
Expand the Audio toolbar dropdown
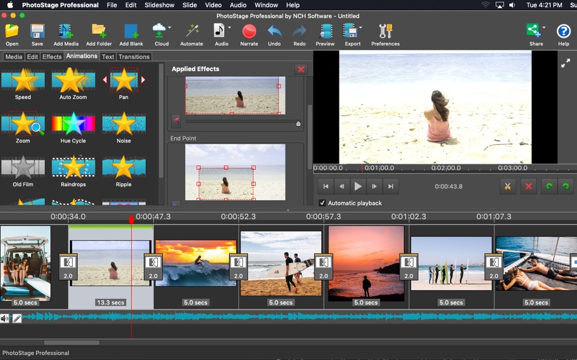pos(229,26)
